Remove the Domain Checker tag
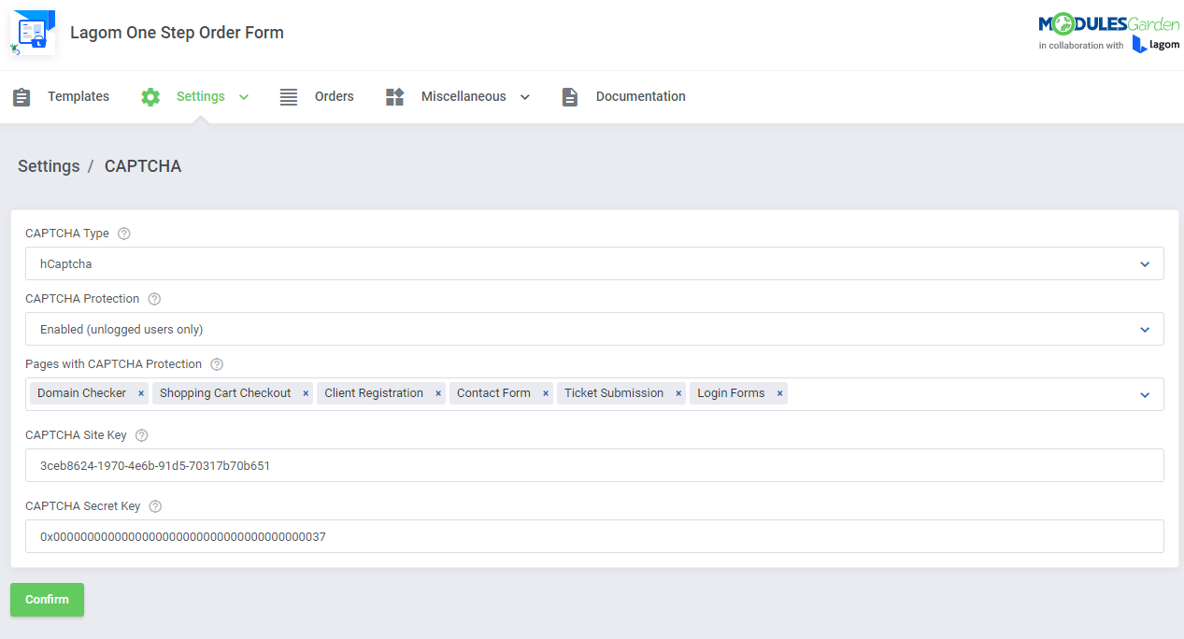 click(141, 393)
